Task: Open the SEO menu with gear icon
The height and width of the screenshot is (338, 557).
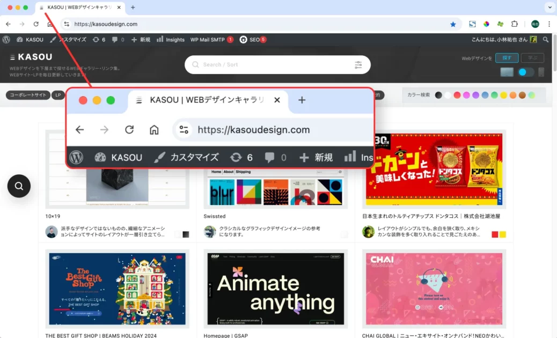Action: click(252, 40)
